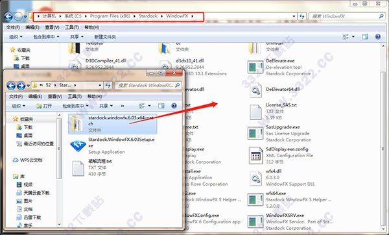Viewport: 389px width, 235px height.
Task: Open 文件(F) menu in the front window
Action: click(x=16, y=96)
